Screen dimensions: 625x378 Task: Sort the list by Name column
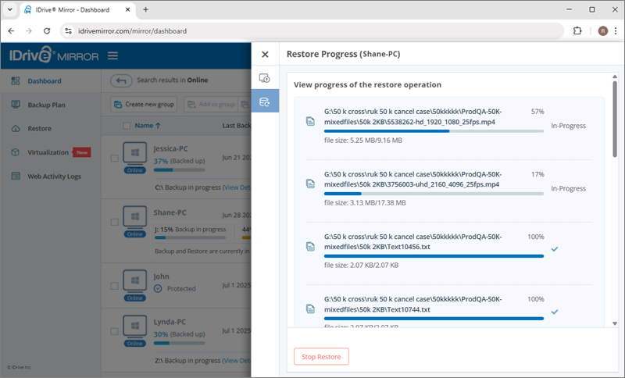tap(147, 125)
